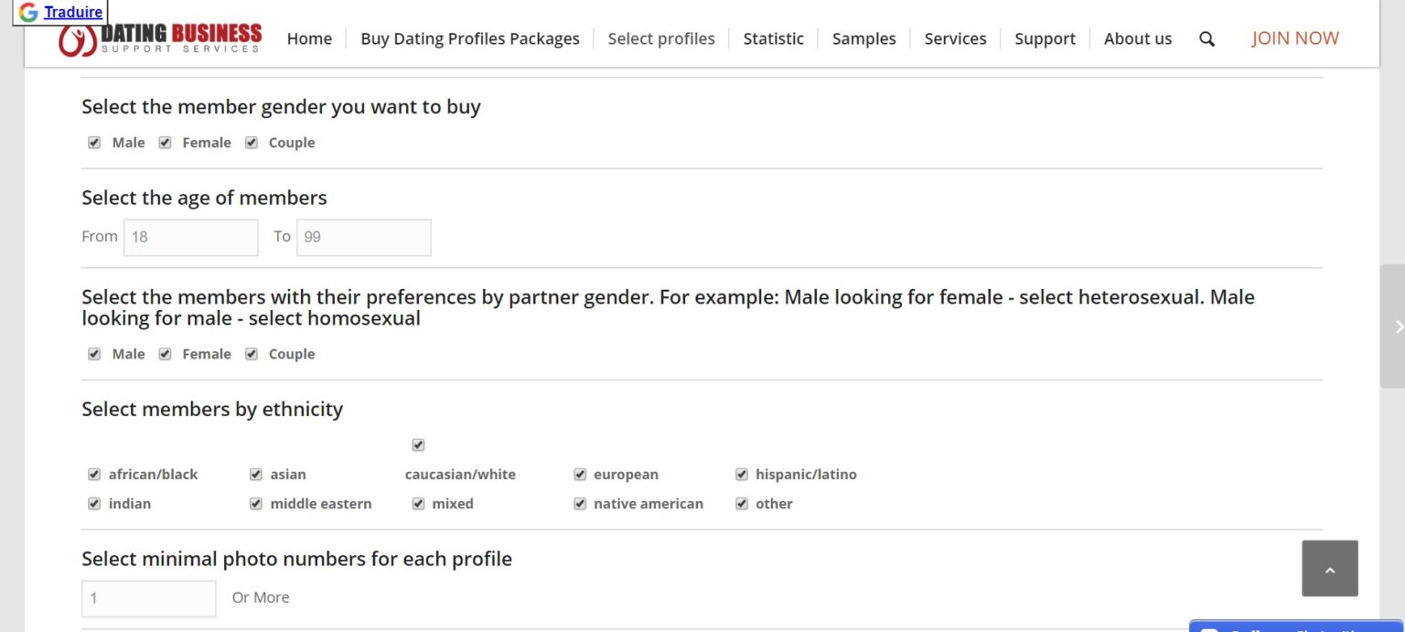Open the Samples page from navbar

[863, 38]
